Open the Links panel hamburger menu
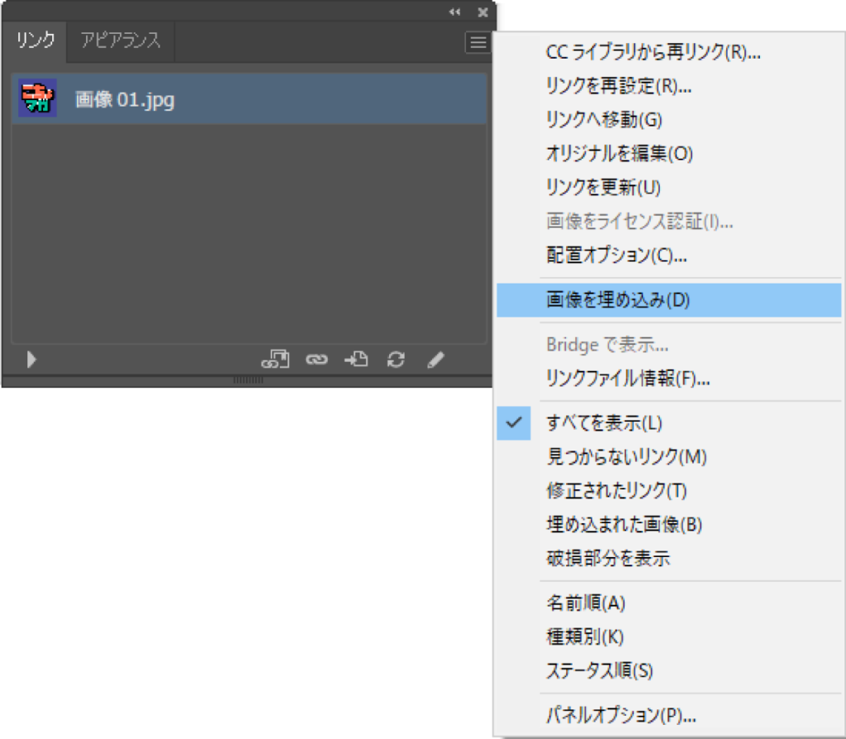Screen dimensions: 846x739 pos(478,42)
